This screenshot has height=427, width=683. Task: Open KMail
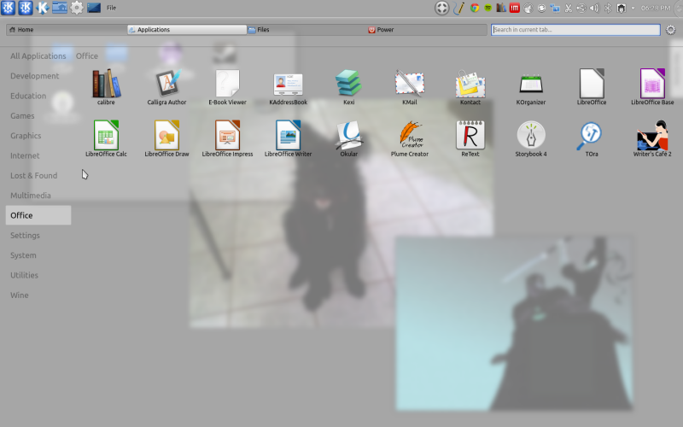[x=410, y=87]
